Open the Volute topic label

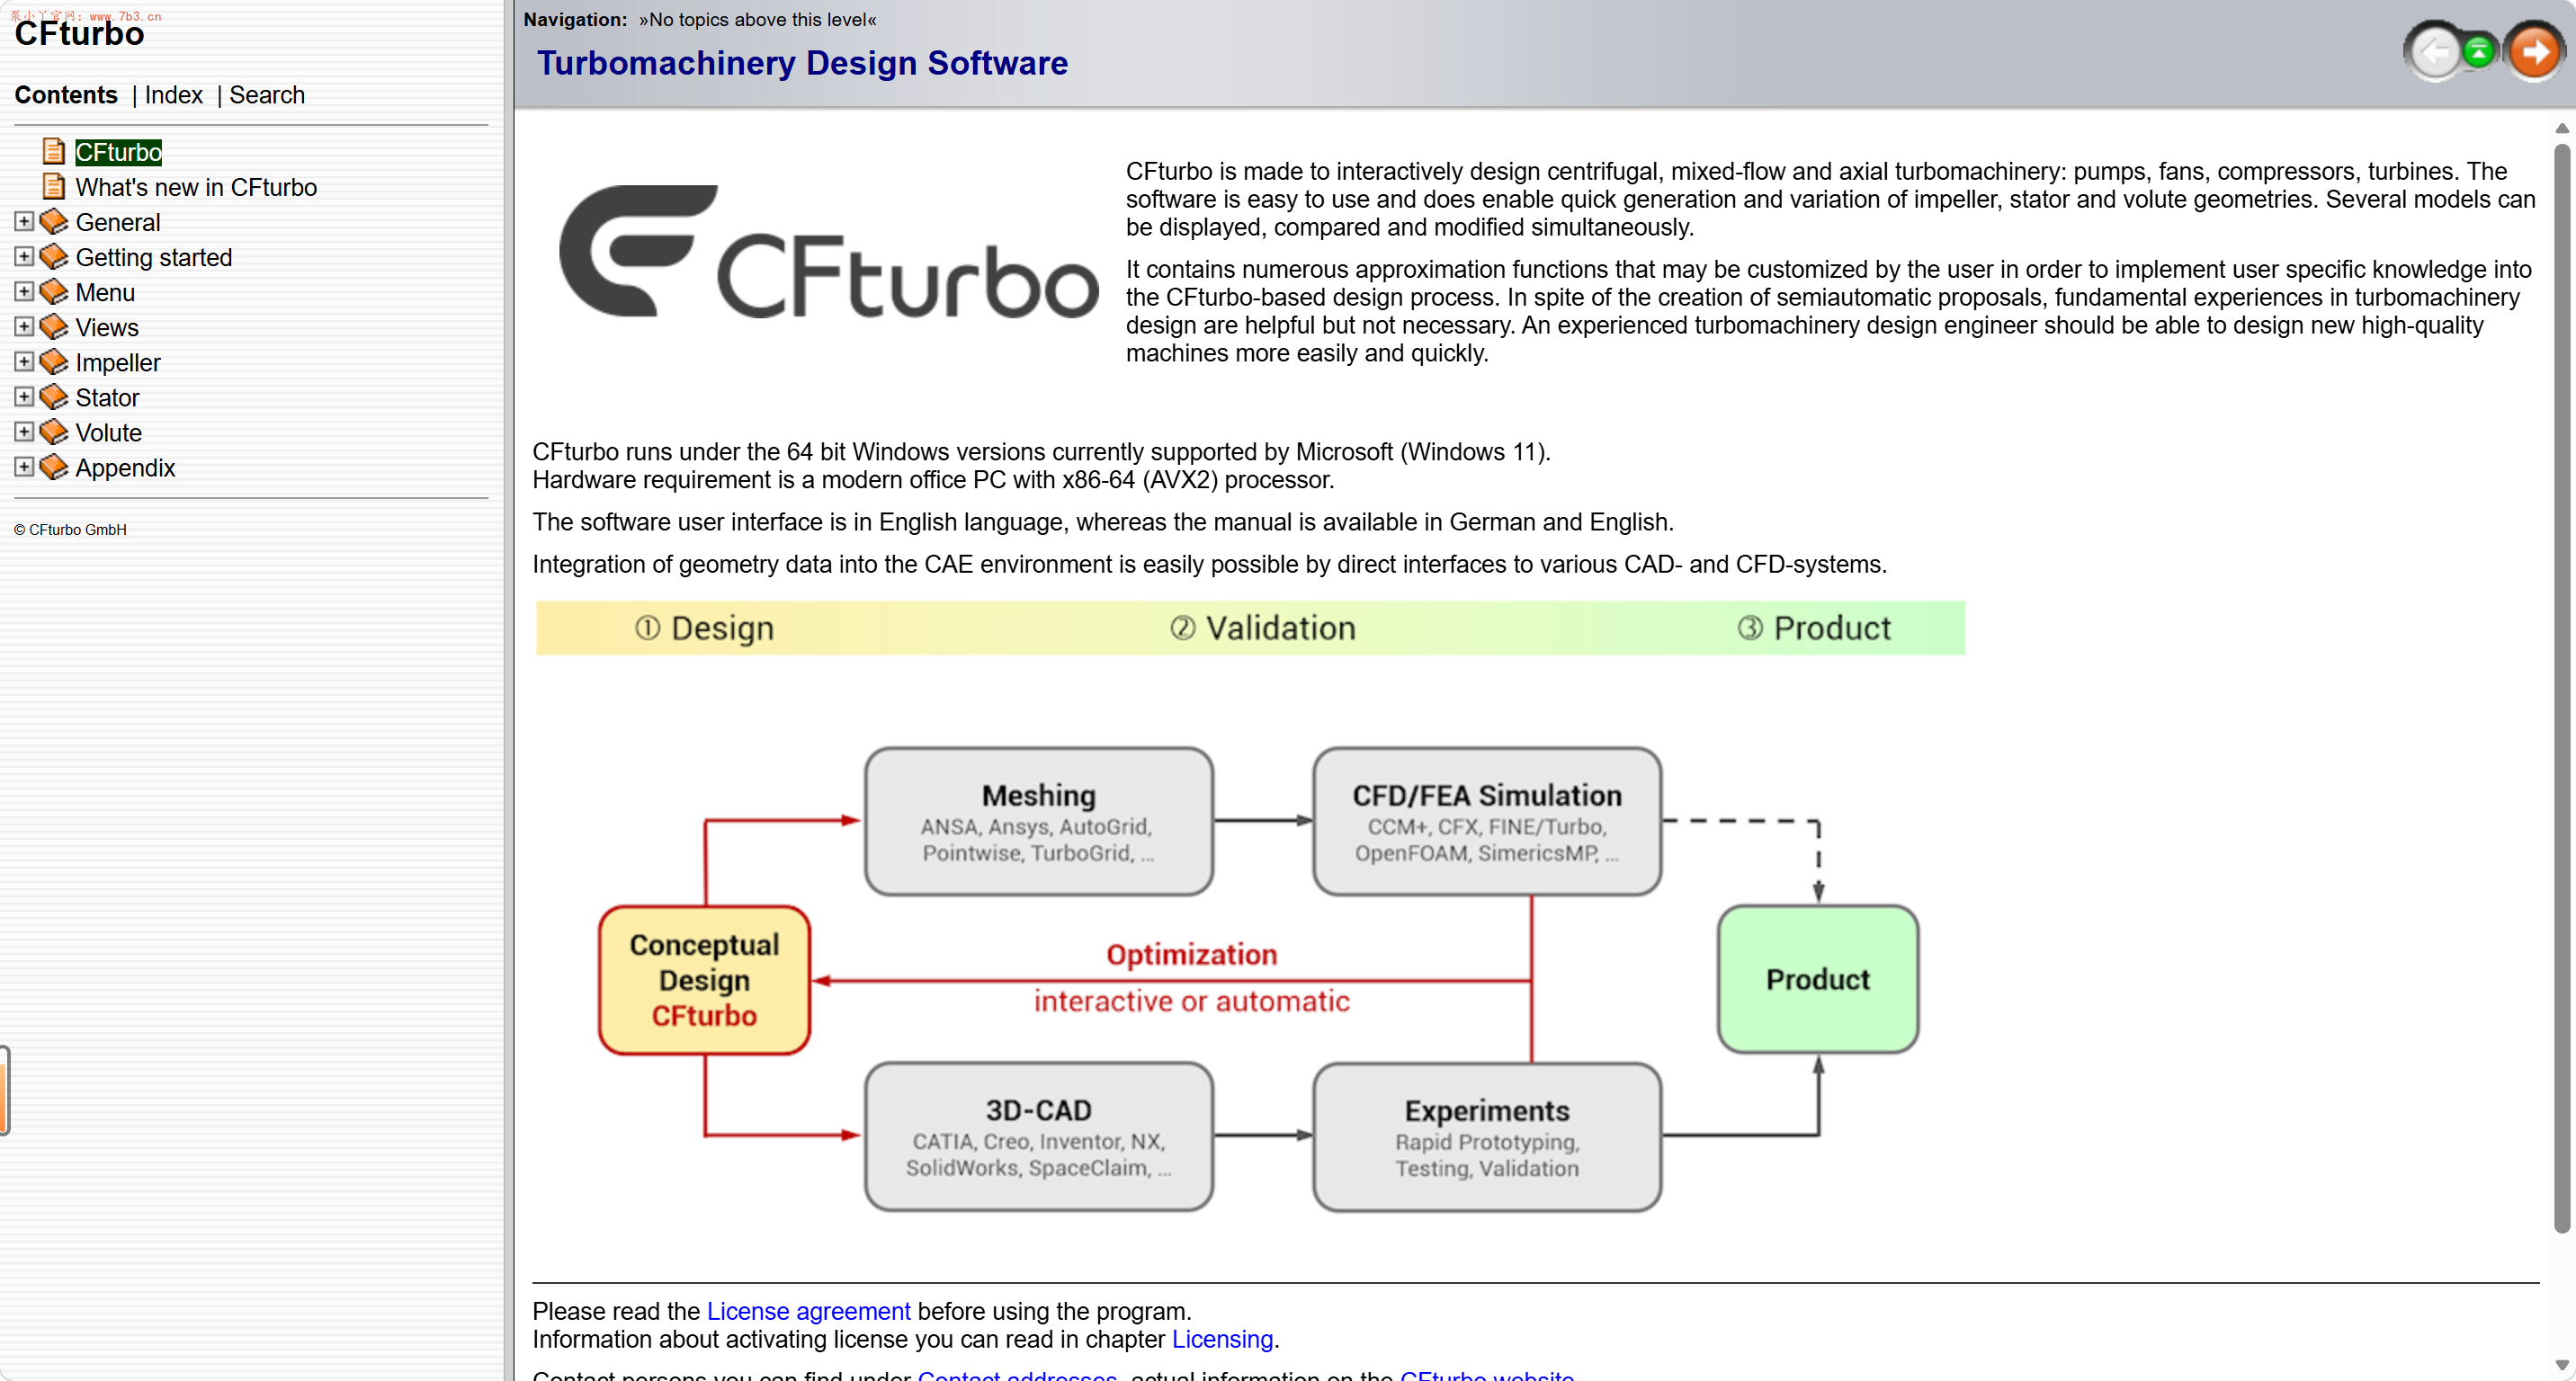point(109,432)
